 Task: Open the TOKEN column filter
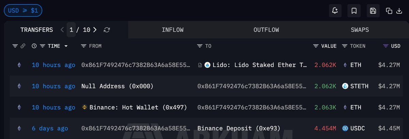tap(345, 46)
